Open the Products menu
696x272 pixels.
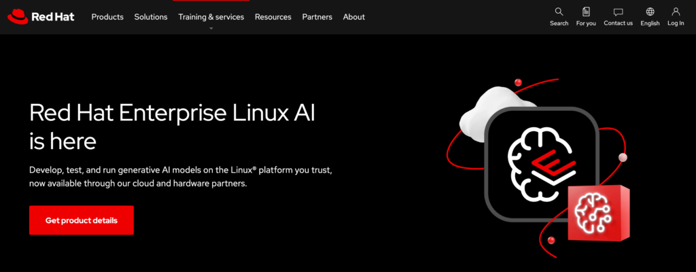(x=107, y=17)
